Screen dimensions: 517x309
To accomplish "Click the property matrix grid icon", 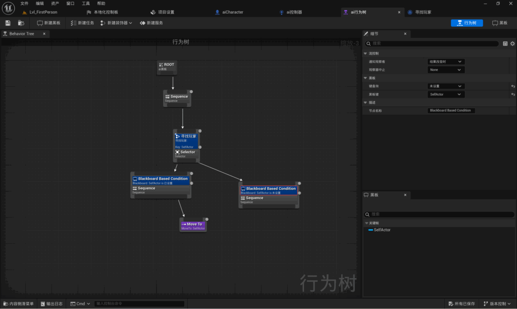I will [x=505, y=43].
